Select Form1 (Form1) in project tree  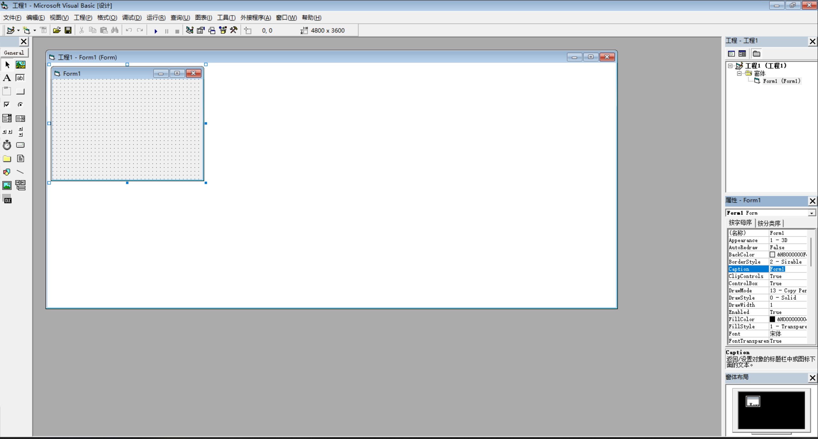[x=782, y=81]
